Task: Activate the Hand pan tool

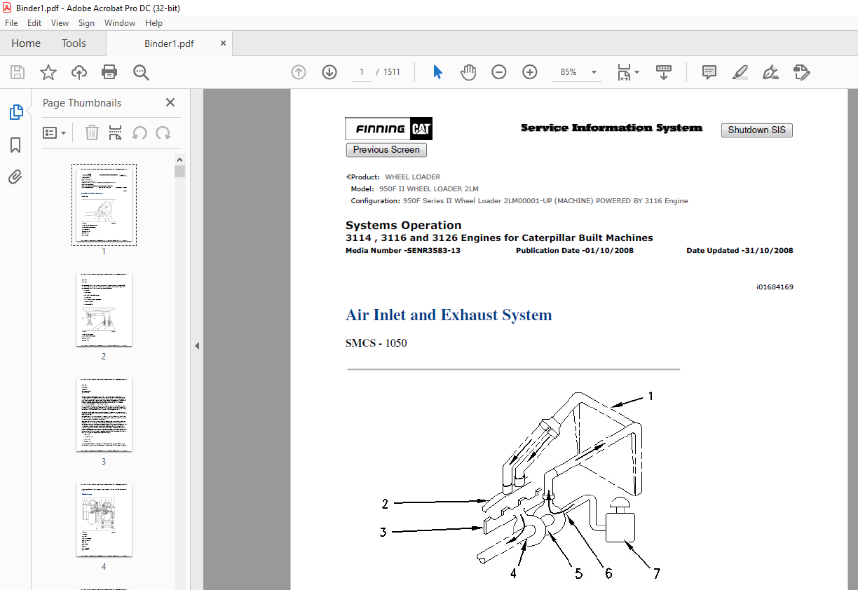Action: tap(468, 72)
